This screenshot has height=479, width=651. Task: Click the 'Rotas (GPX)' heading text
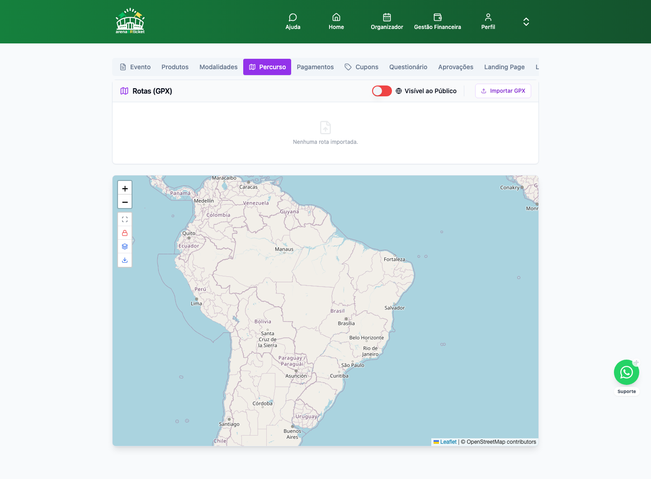click(x=152, y=91)
